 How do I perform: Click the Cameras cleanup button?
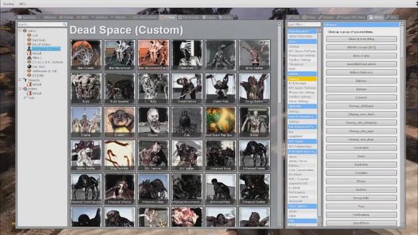[x=361, y=97]
